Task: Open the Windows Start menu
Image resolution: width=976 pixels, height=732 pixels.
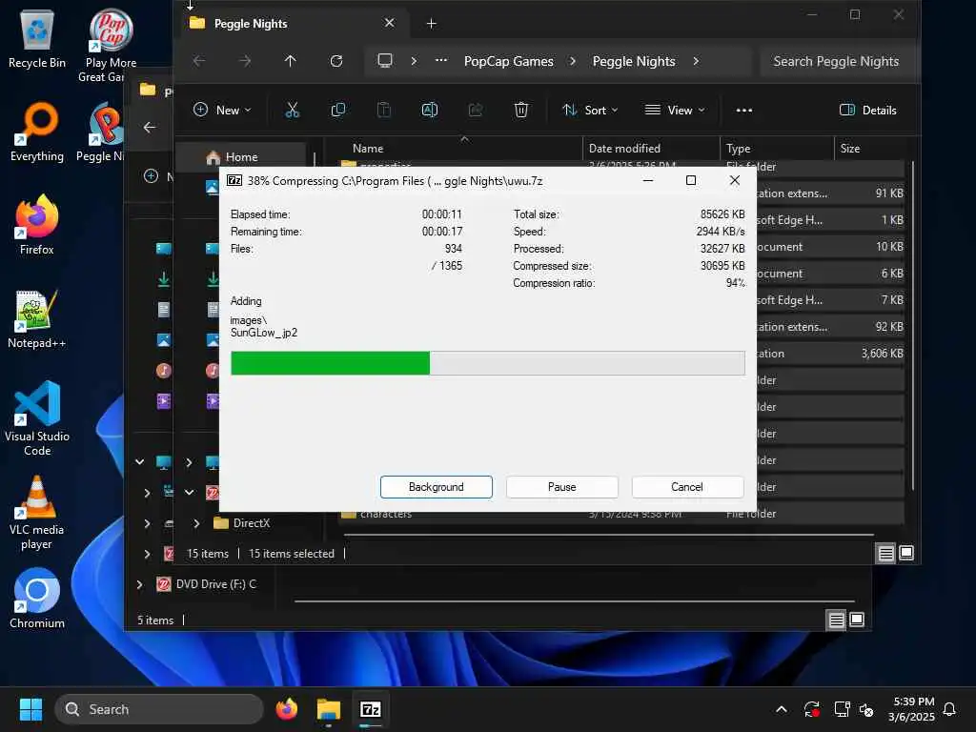Action: coord(30,709)
